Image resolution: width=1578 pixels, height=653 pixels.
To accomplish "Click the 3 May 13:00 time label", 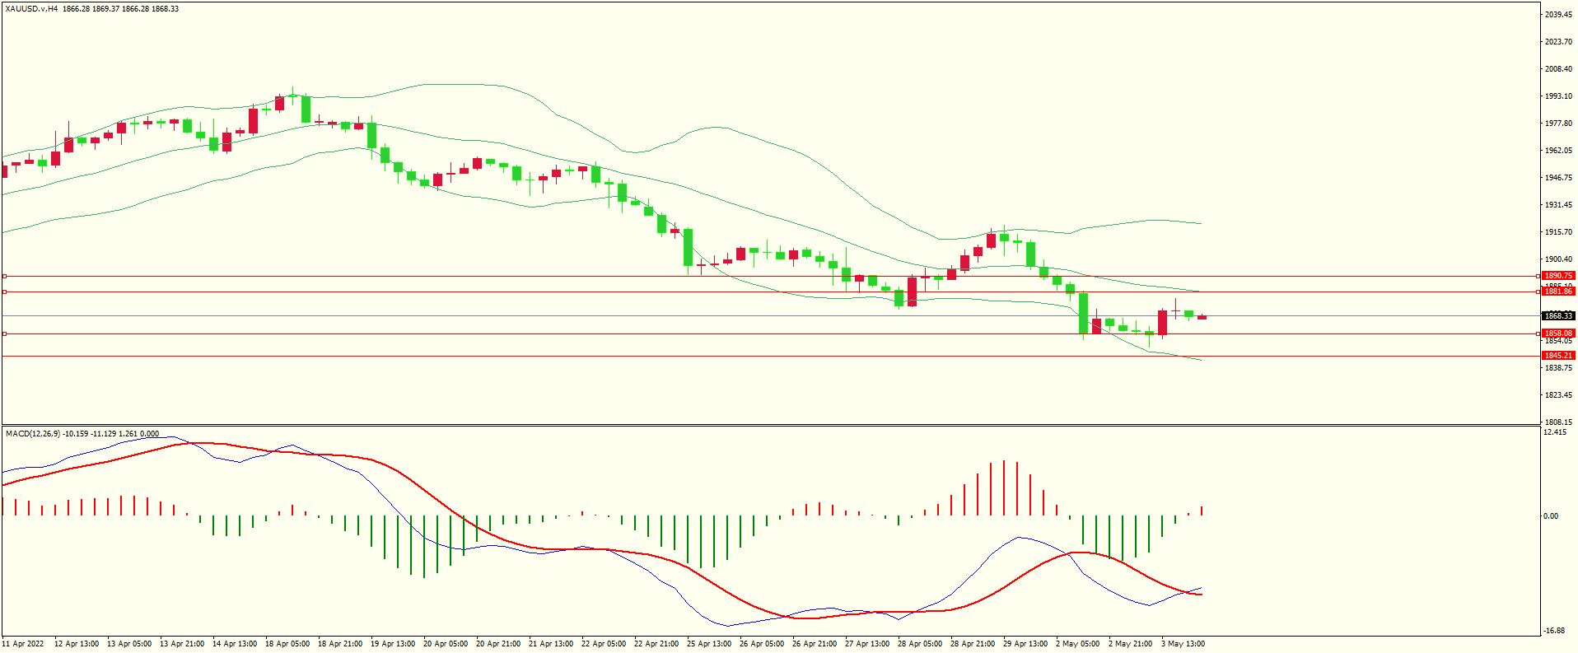I will [1183, 644].
